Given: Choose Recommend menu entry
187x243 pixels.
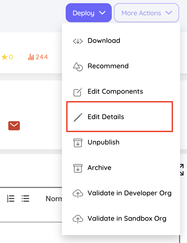Looking at the screenshot, I should (121, 66).
